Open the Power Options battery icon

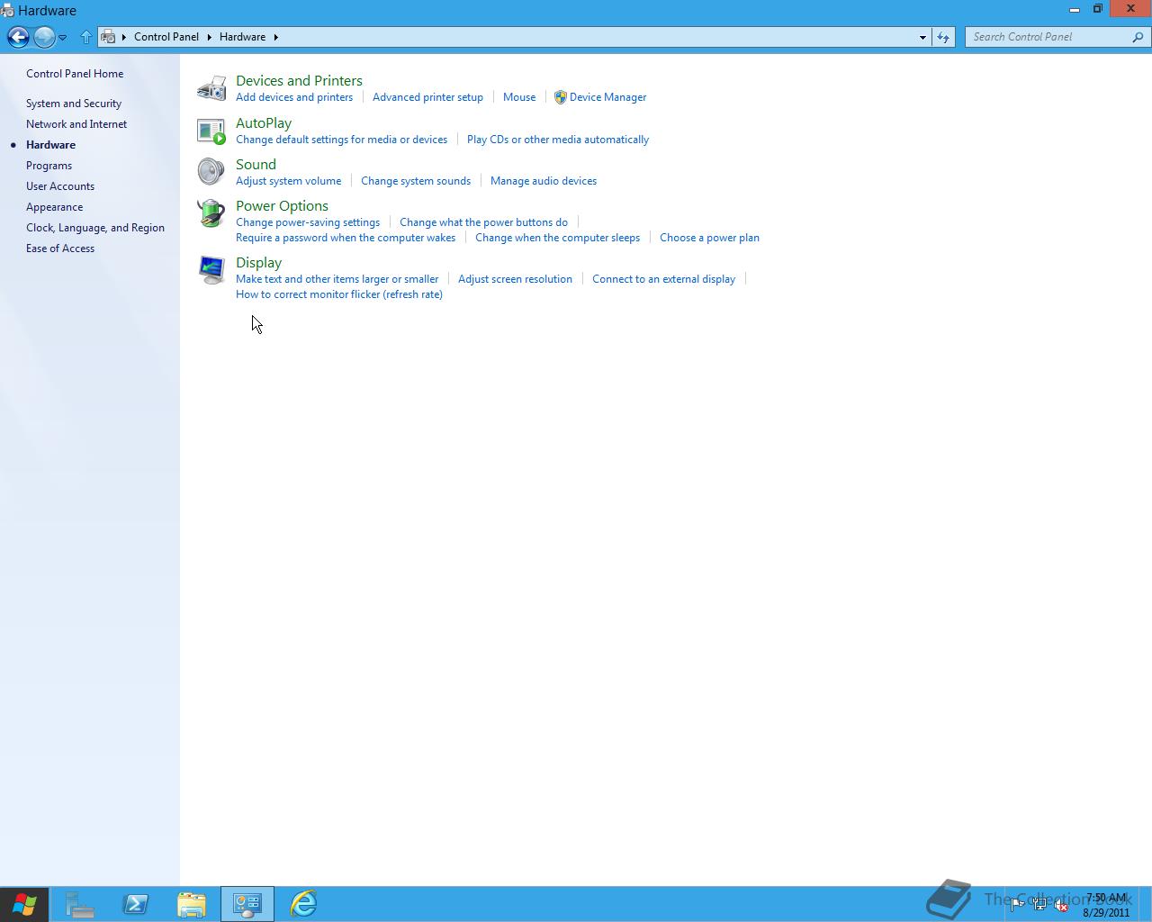tap(211, 213)
